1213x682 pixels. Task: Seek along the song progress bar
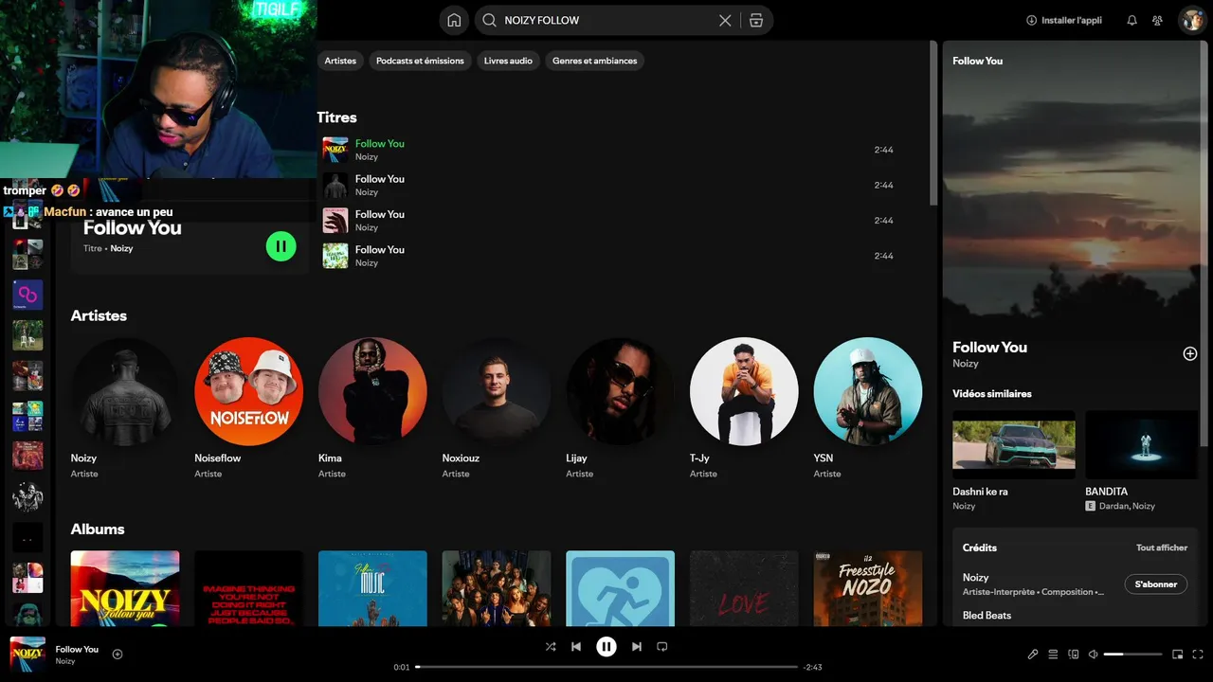[x=606, y=667]
